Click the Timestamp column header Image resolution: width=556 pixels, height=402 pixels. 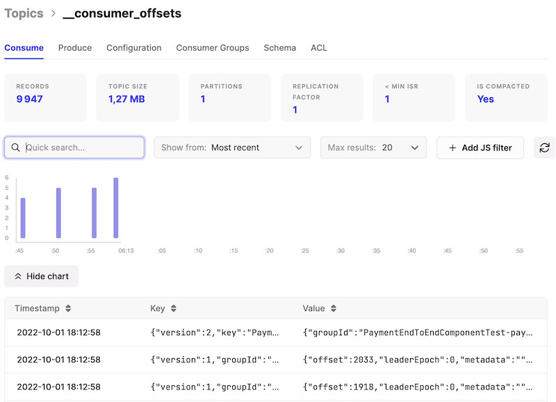pyautogui.click(x=37, y=308)
